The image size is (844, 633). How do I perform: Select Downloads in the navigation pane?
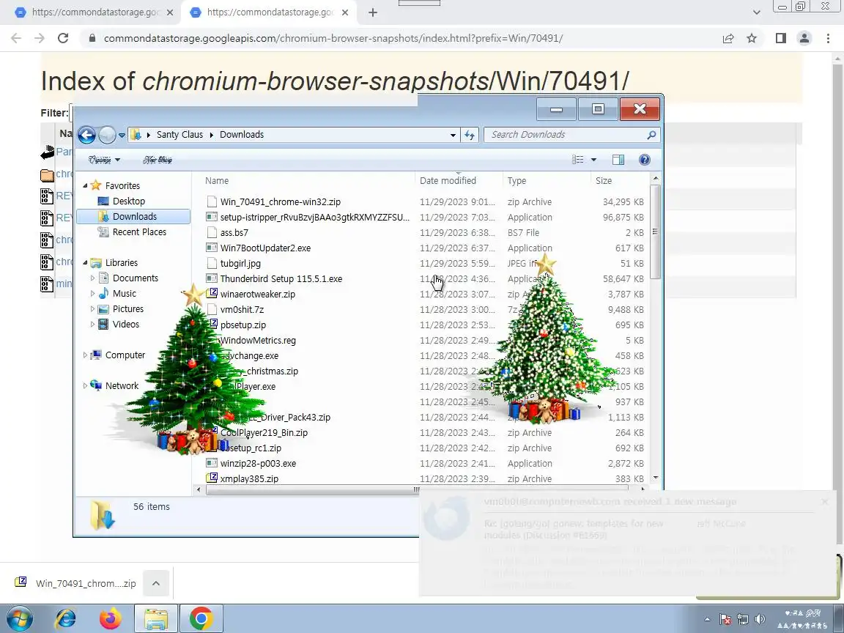(x=134, y=216)
